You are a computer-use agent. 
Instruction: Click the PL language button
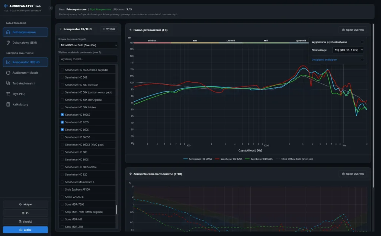pos(25,213)
